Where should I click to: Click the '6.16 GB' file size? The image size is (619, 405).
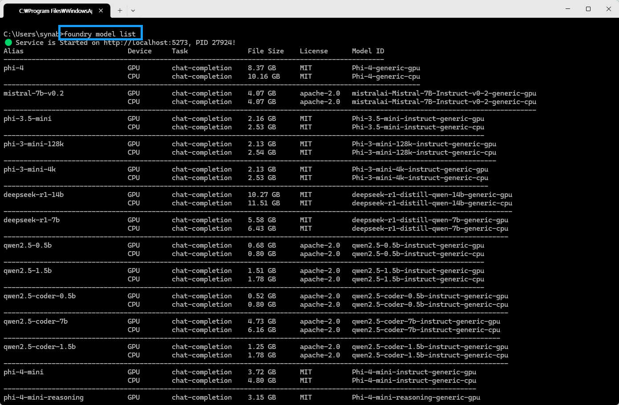click(x=262, y=330)
